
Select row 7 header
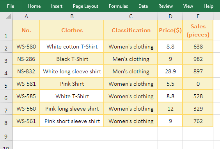click(x=6, y=109)
